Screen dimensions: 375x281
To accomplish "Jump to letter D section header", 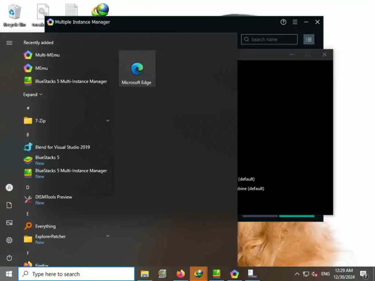I will (x=28, y=187).
